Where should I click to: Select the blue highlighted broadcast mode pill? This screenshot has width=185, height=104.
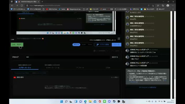click(x=76, y=44)
